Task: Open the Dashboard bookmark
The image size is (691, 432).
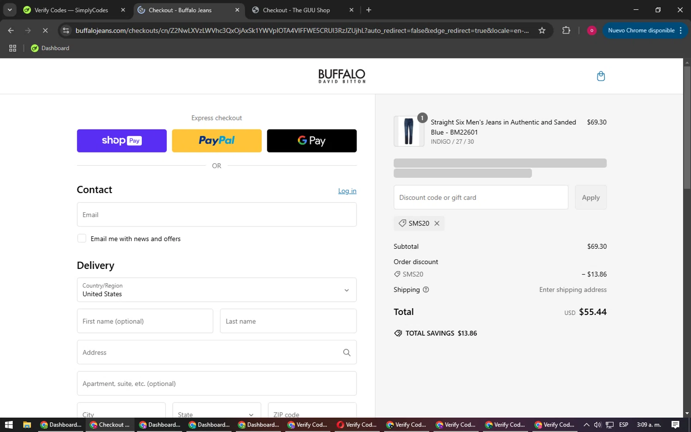Action: click(50, 48)
